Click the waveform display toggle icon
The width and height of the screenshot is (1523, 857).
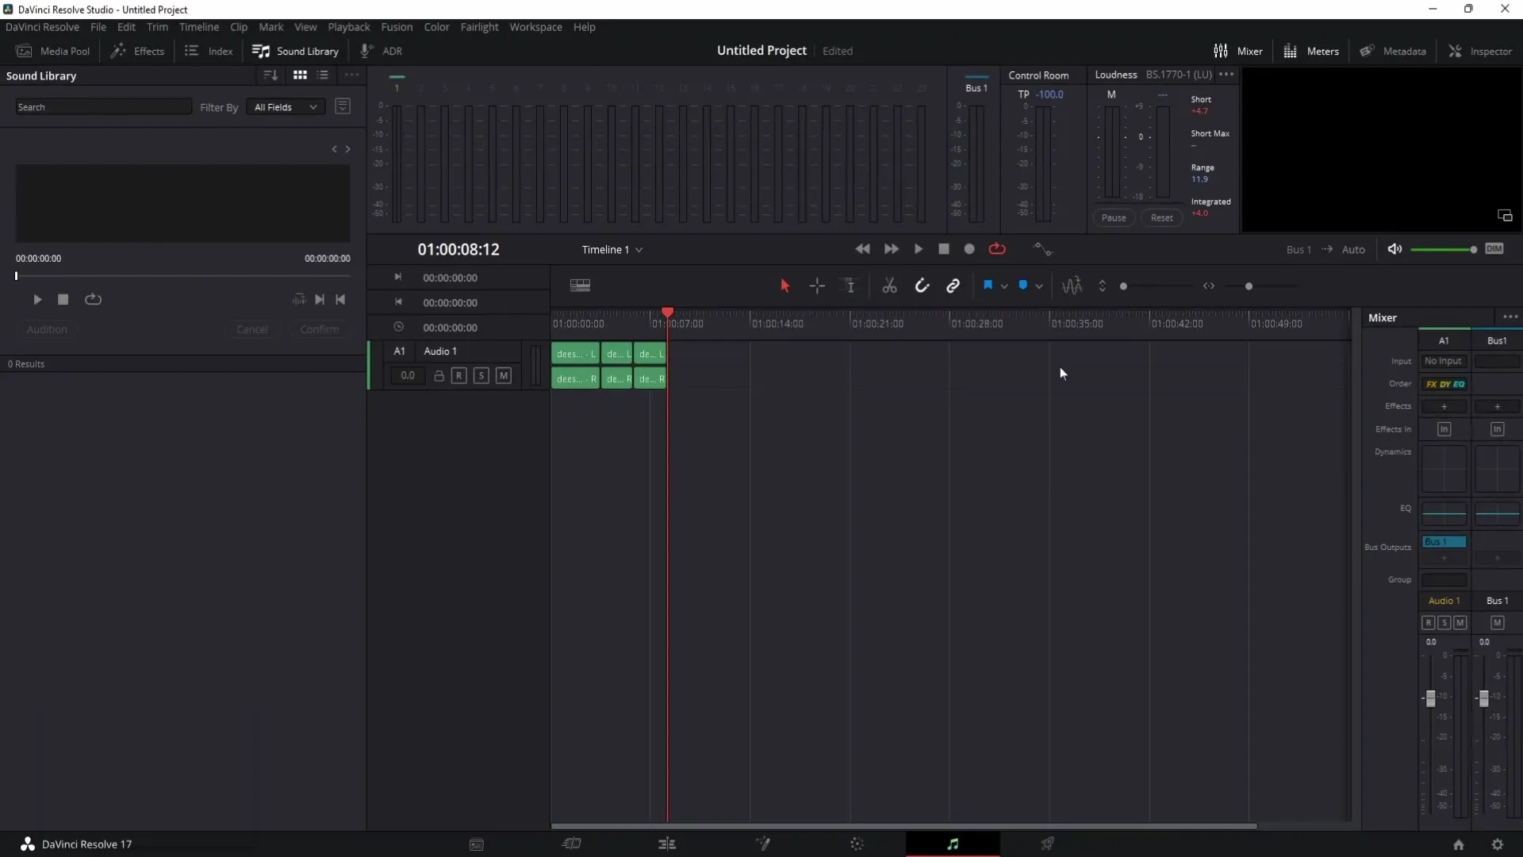1072,285
